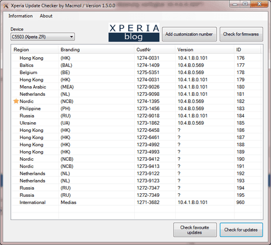This screenshot has height=245, width=271.
Task: Open the Information menu
Action: (x=20, y=16)
